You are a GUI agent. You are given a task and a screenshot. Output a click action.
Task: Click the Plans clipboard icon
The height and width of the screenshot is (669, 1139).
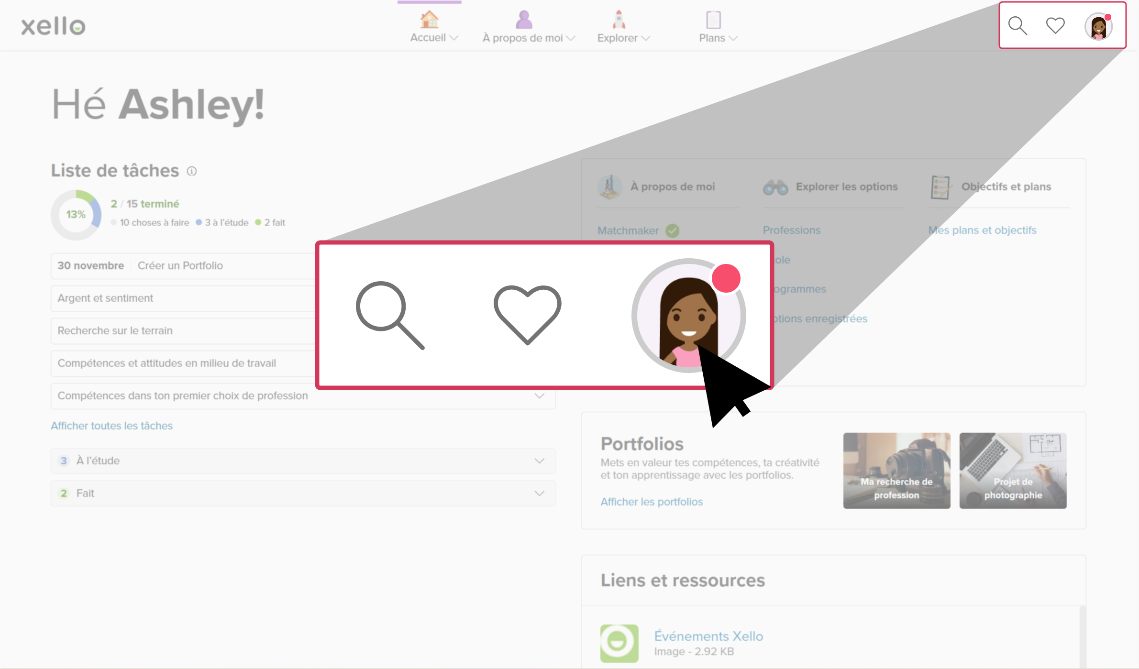713,20
